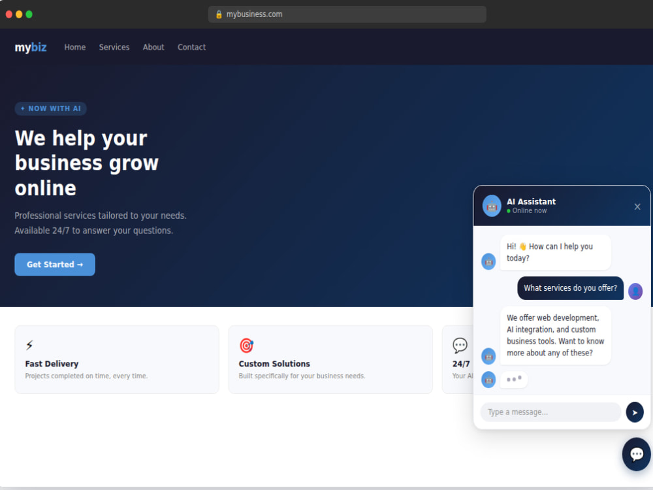The image size is (653, 490).
Task: Click the speech bubble 24/7 icon
Action: 460,346
